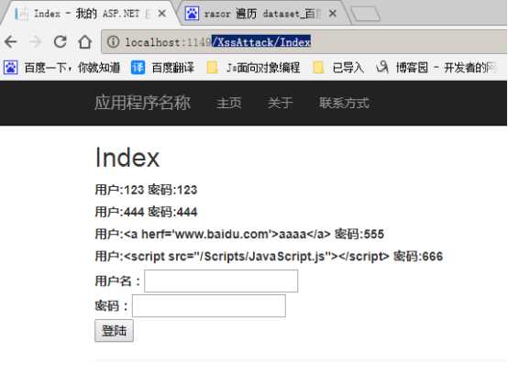This screenshot has width=508, height=375.
Task: Click the 用户:123 密码:123 row
Action: (146, 190)
